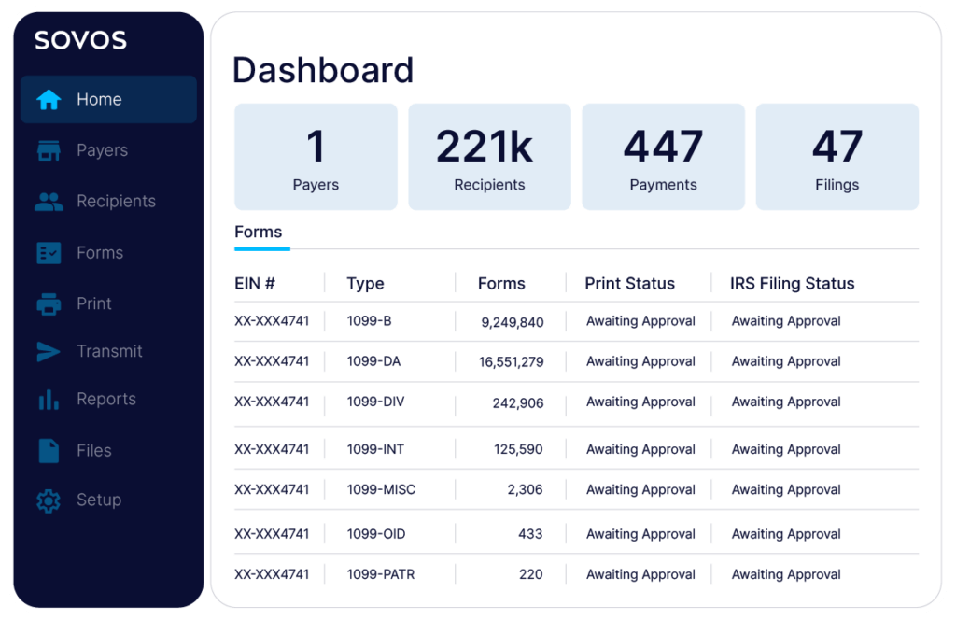Open the 447 Payments summary card

click(663, 157)
